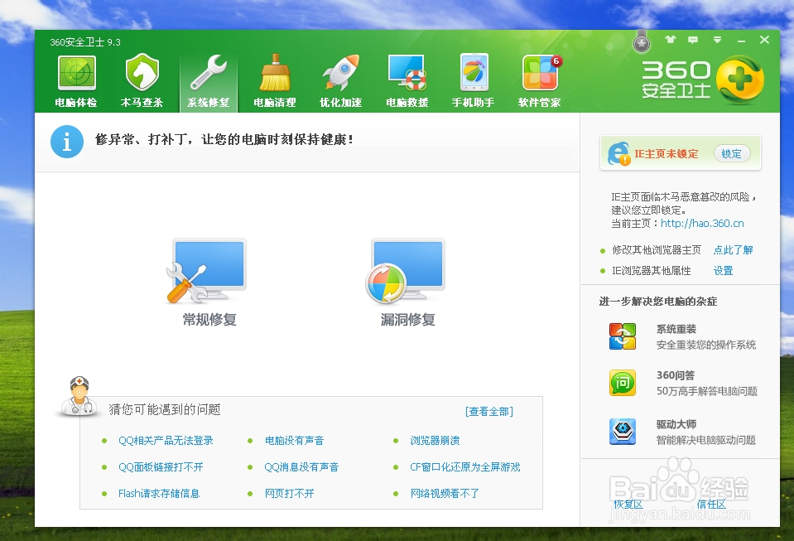This screenshot has height=541, width=794.
Task: Open QQ面板链接打不开 problem link
Action: 161,467
